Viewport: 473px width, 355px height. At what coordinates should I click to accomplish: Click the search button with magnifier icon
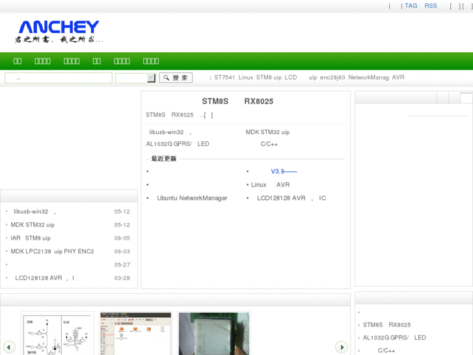(x=176, y=78)
